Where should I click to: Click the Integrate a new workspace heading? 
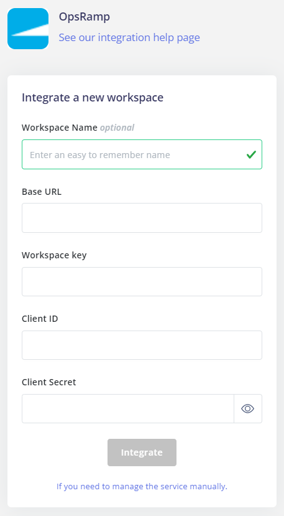tap(93, 97)
